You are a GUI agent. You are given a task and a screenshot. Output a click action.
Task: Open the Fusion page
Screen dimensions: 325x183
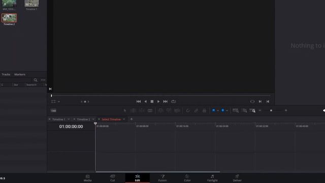click(x=162, y=178)
